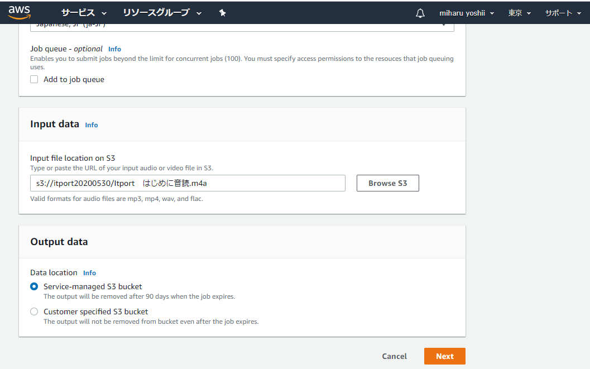Expand the miharu yoshii account menu
The height and width of the screenshot is (369, 590).
(467, 13)
